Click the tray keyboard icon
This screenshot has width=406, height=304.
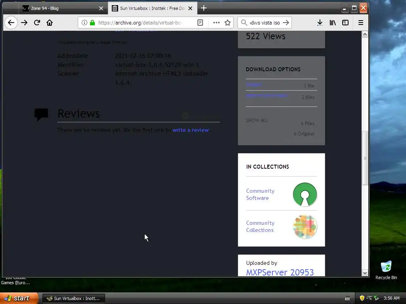pyautogui.click(x=347, y=298)
